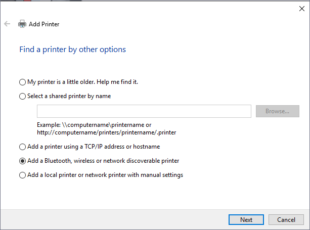Click the Cancel button

click(x=286, y=219)
